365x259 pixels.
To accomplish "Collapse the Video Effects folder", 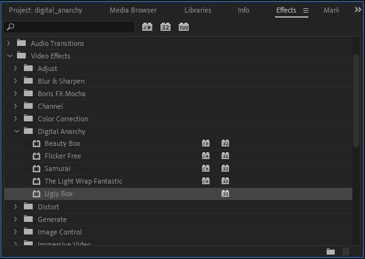I will pyautogui.click(x=9, y=56).
